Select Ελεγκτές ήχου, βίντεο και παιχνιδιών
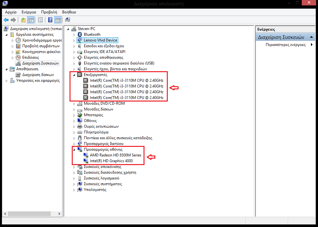318x227 pixels. [115, 69]
